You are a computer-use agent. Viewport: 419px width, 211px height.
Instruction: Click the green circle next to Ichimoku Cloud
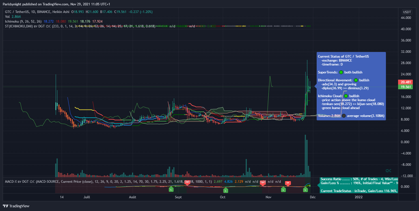click(346, 96)
